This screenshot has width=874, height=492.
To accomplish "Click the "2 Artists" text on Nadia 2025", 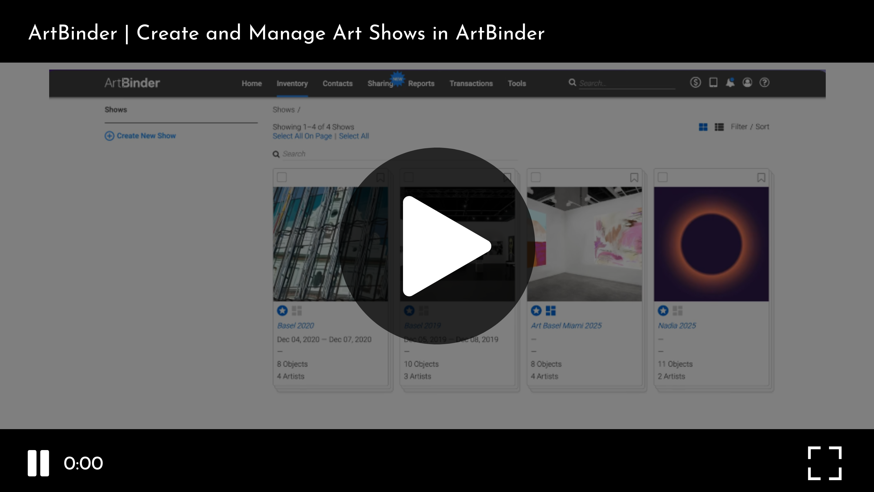I will pyautogui.click(x=671, y=376).
